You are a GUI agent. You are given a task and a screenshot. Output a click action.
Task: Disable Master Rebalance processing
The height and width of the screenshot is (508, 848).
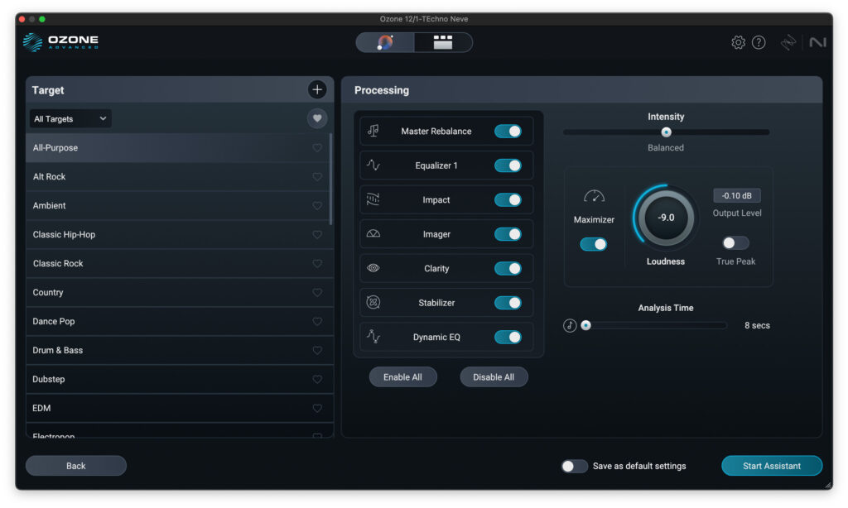(x=508, y=131)
